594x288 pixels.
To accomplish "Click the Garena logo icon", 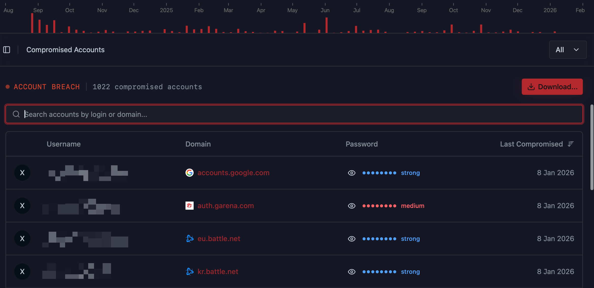I will [x=189, y=206].
